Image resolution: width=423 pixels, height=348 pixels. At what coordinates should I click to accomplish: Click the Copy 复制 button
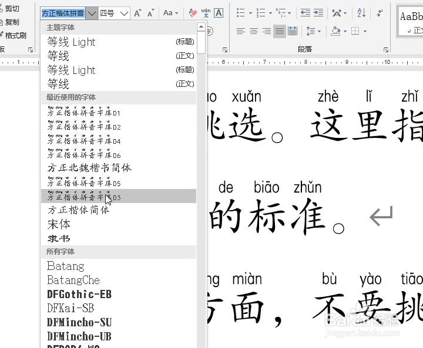tap(10, 22)
